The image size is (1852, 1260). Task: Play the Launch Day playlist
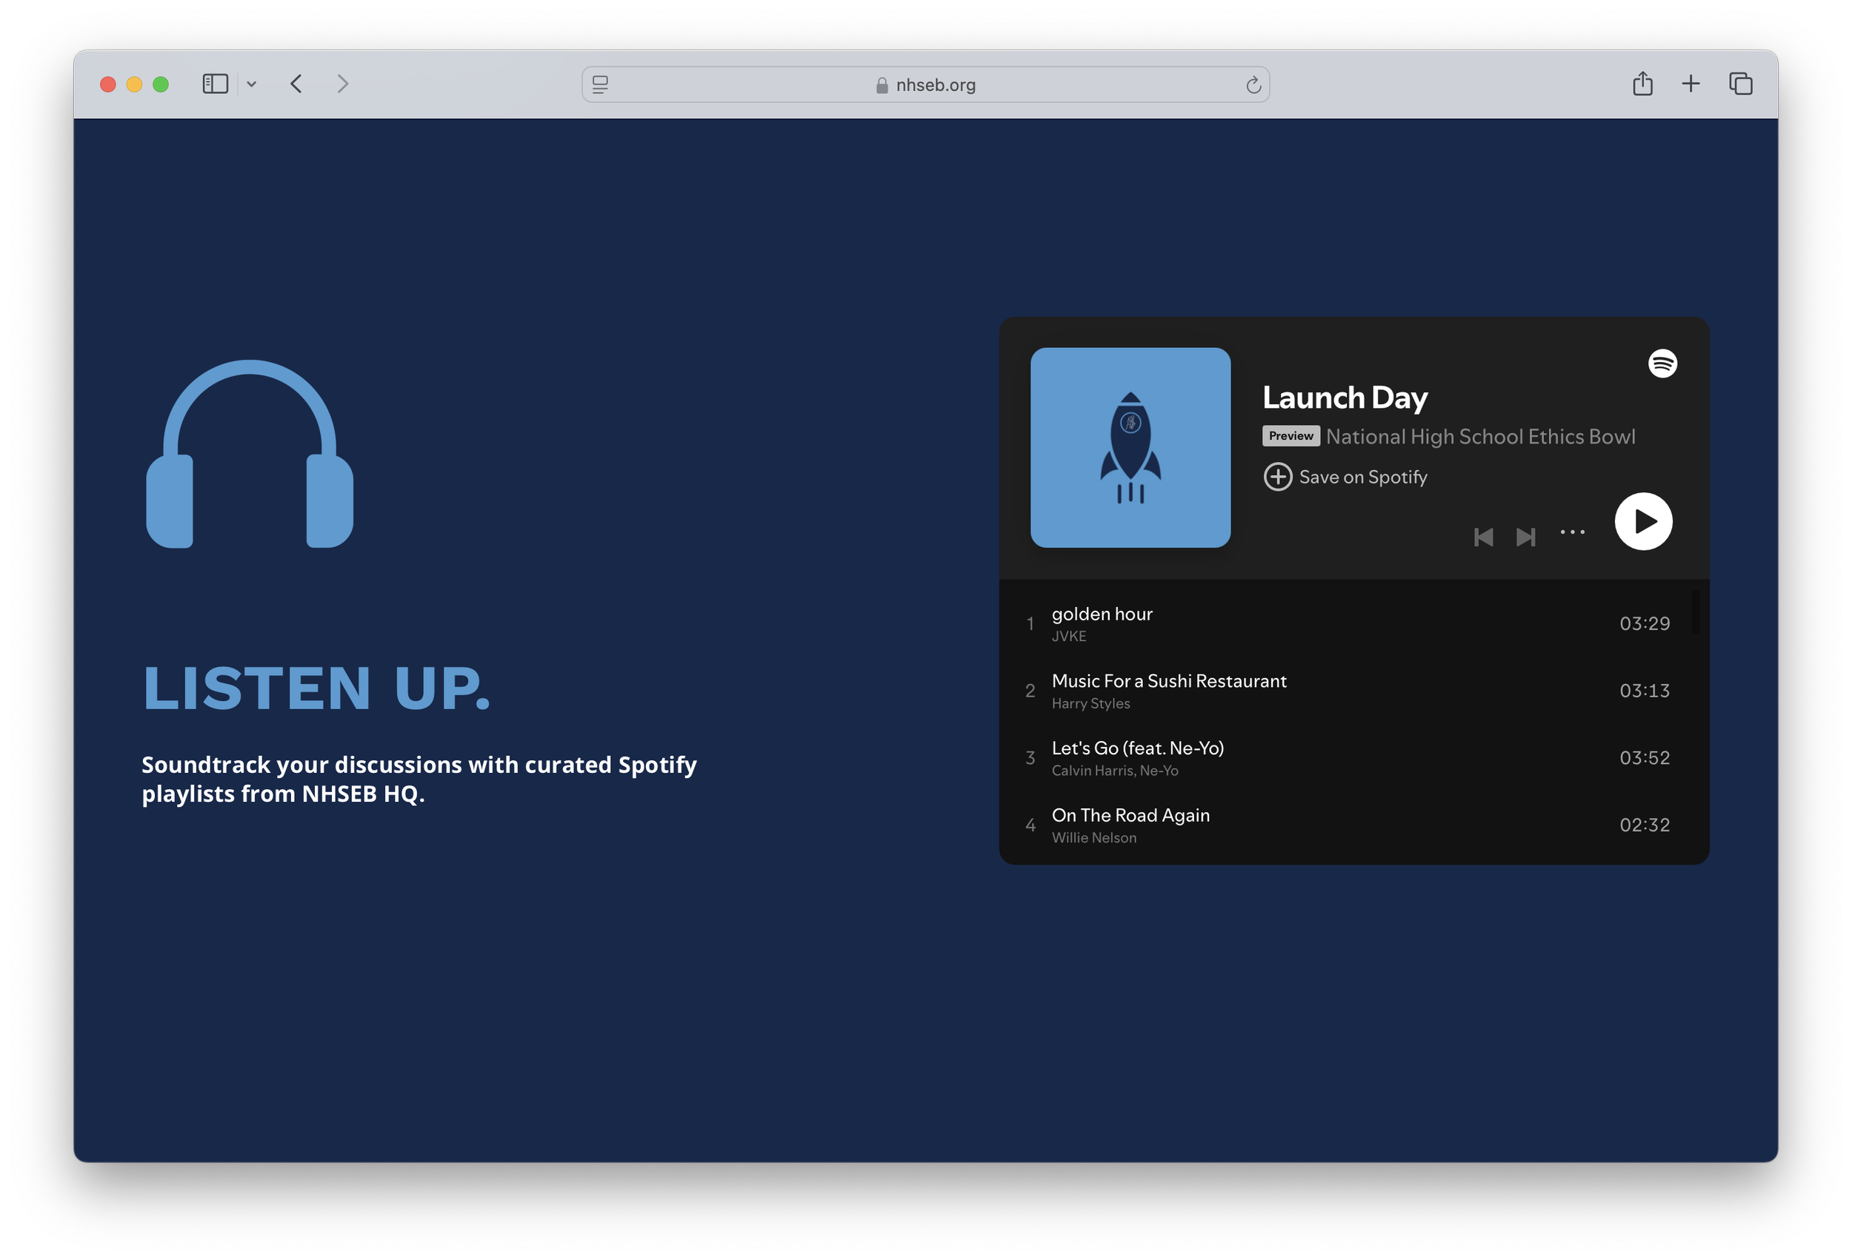[x=1642, y=522]
